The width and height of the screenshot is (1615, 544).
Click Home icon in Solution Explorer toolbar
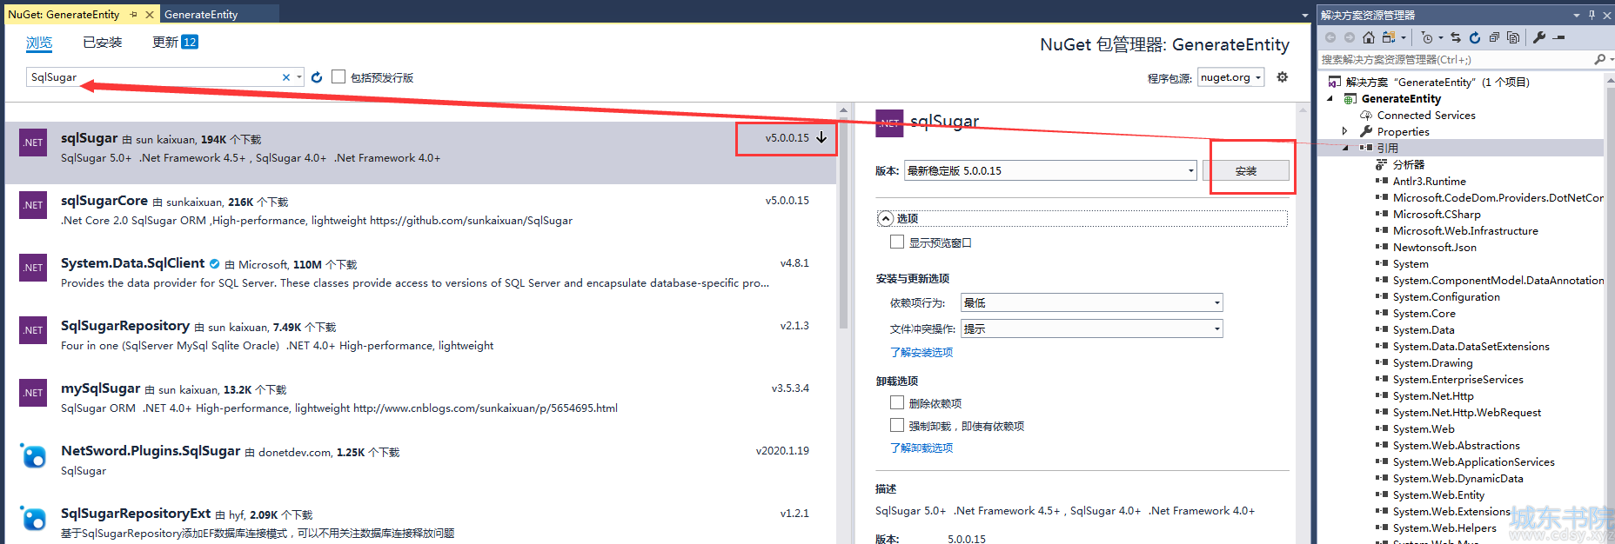click(1369, 37)
